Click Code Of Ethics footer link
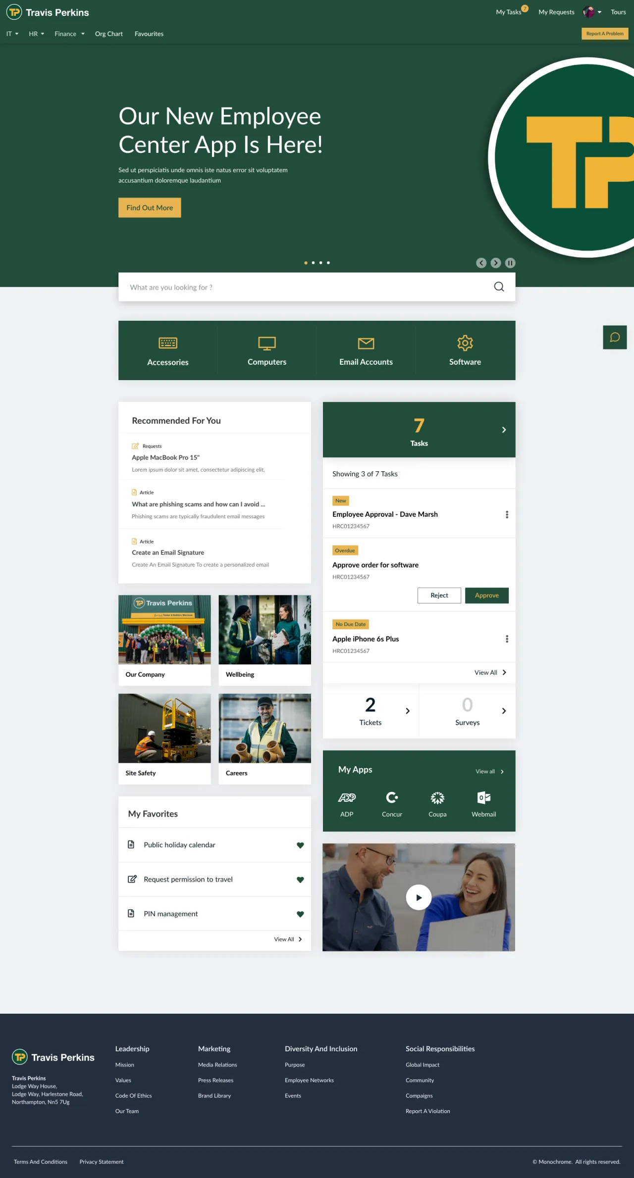 134,1095
